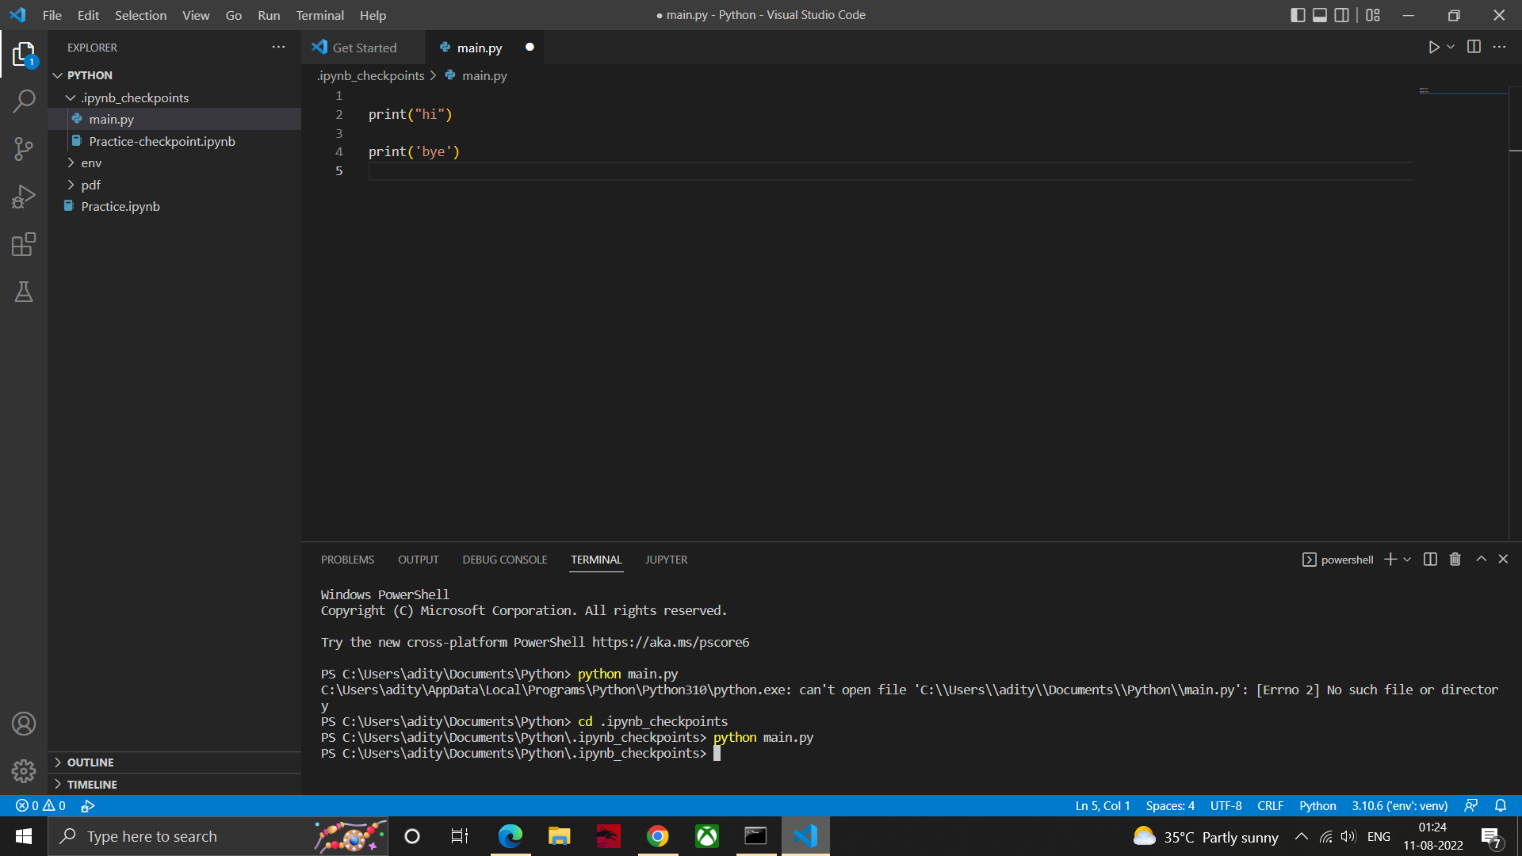Toggle the Secondary Side Bar layout button
The image size is (1522, 856).
[1342, 15]
